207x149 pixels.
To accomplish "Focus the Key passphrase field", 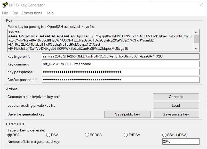I will click(121, 72).
